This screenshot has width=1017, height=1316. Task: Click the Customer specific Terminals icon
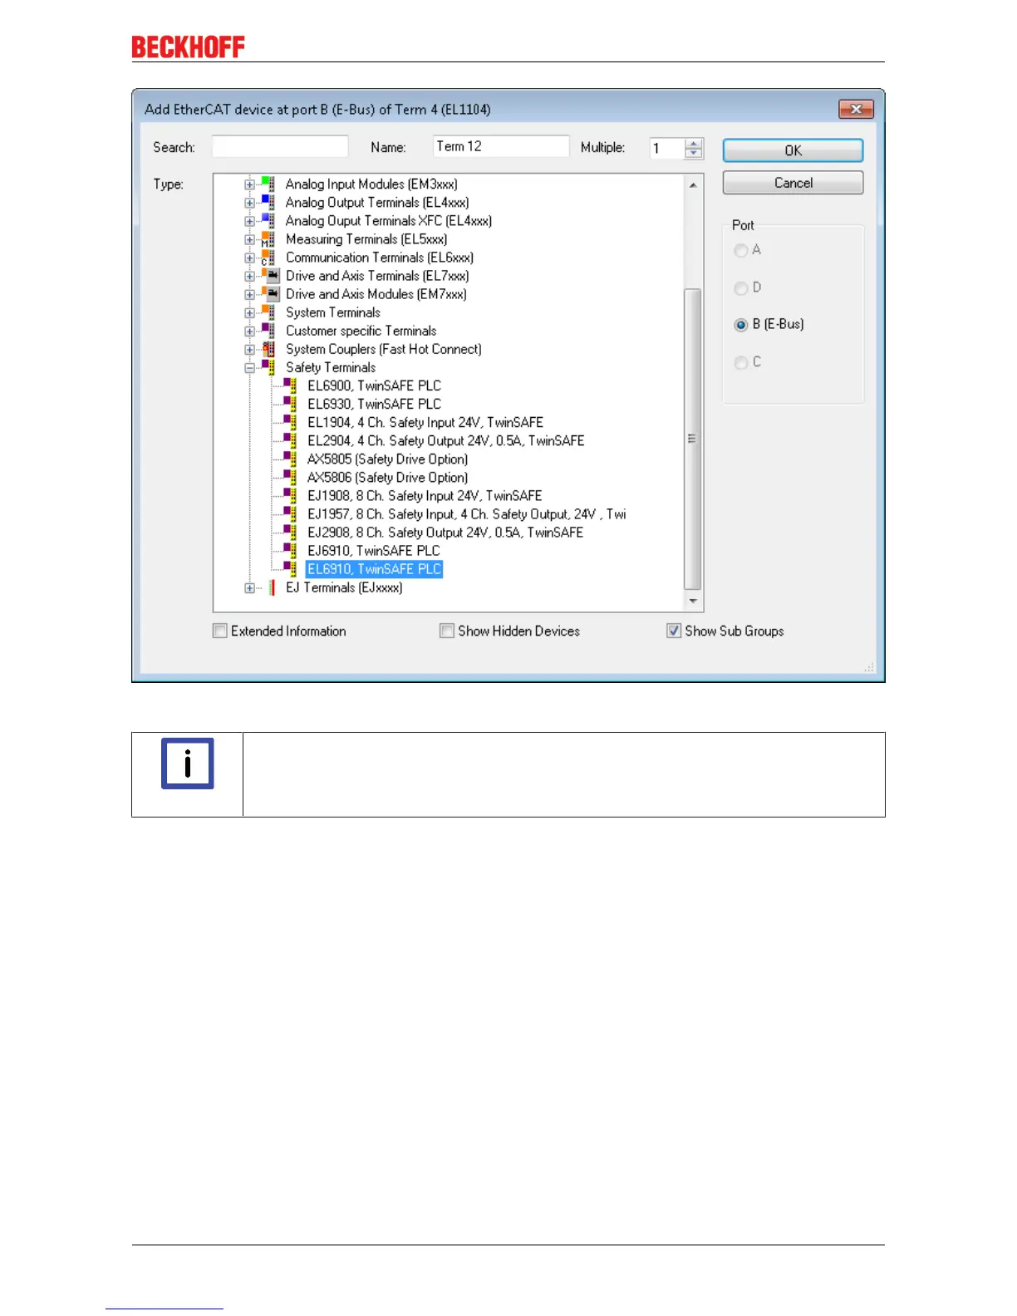click(268, 331)
